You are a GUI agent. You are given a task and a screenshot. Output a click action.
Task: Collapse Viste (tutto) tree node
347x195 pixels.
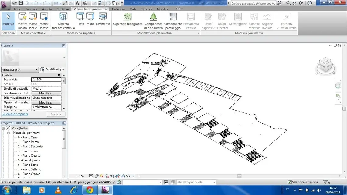3,128
